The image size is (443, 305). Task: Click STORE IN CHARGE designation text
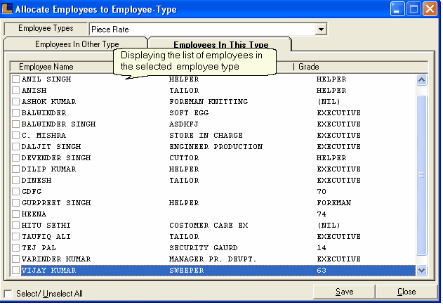(x=206, y=135)
